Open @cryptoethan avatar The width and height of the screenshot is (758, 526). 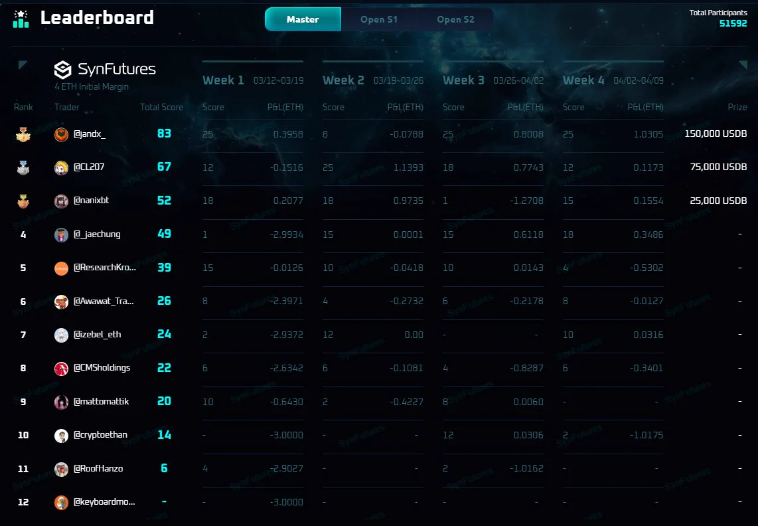(61, 436)
